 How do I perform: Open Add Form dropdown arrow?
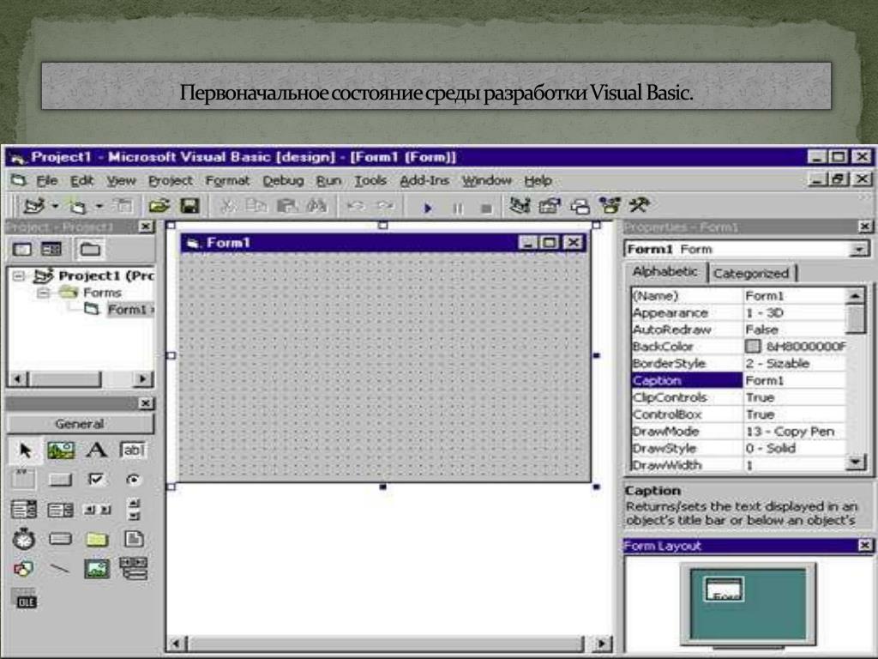[99, 207]
